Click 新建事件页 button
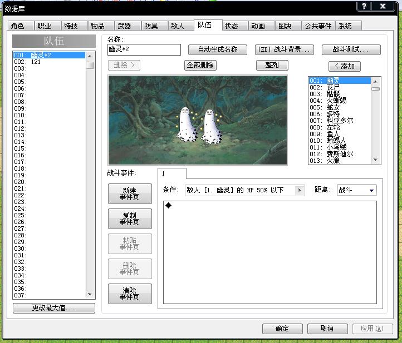The height and width of the screenshot is (343, 402). pos(130,194)
